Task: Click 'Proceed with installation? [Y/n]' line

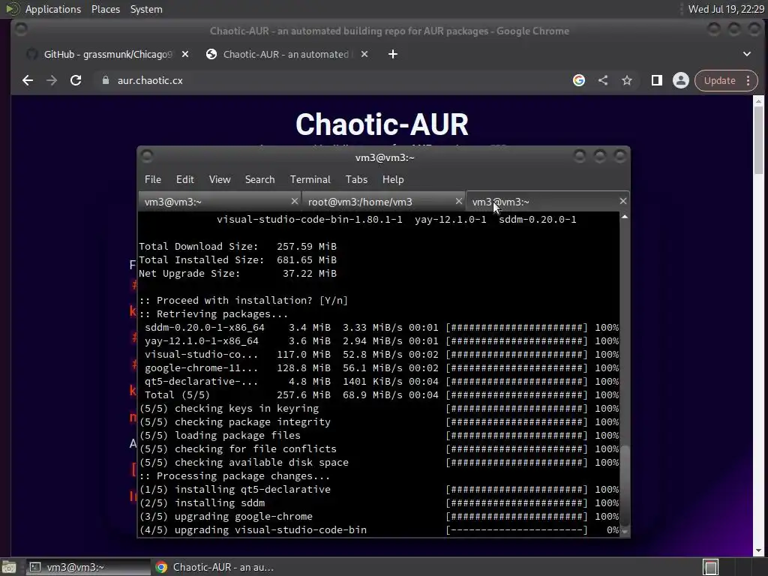Action: (x=244, y=300)
